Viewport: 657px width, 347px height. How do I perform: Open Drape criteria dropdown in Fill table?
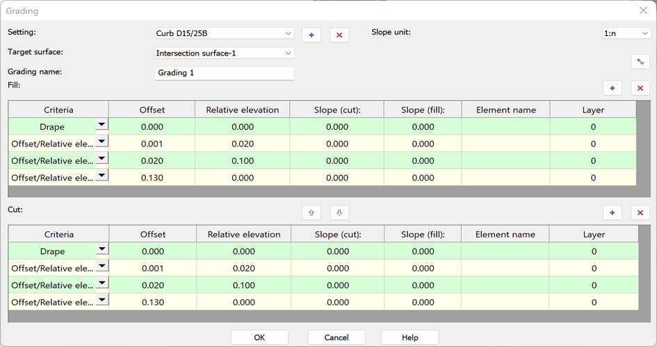[x=102, y=125]
